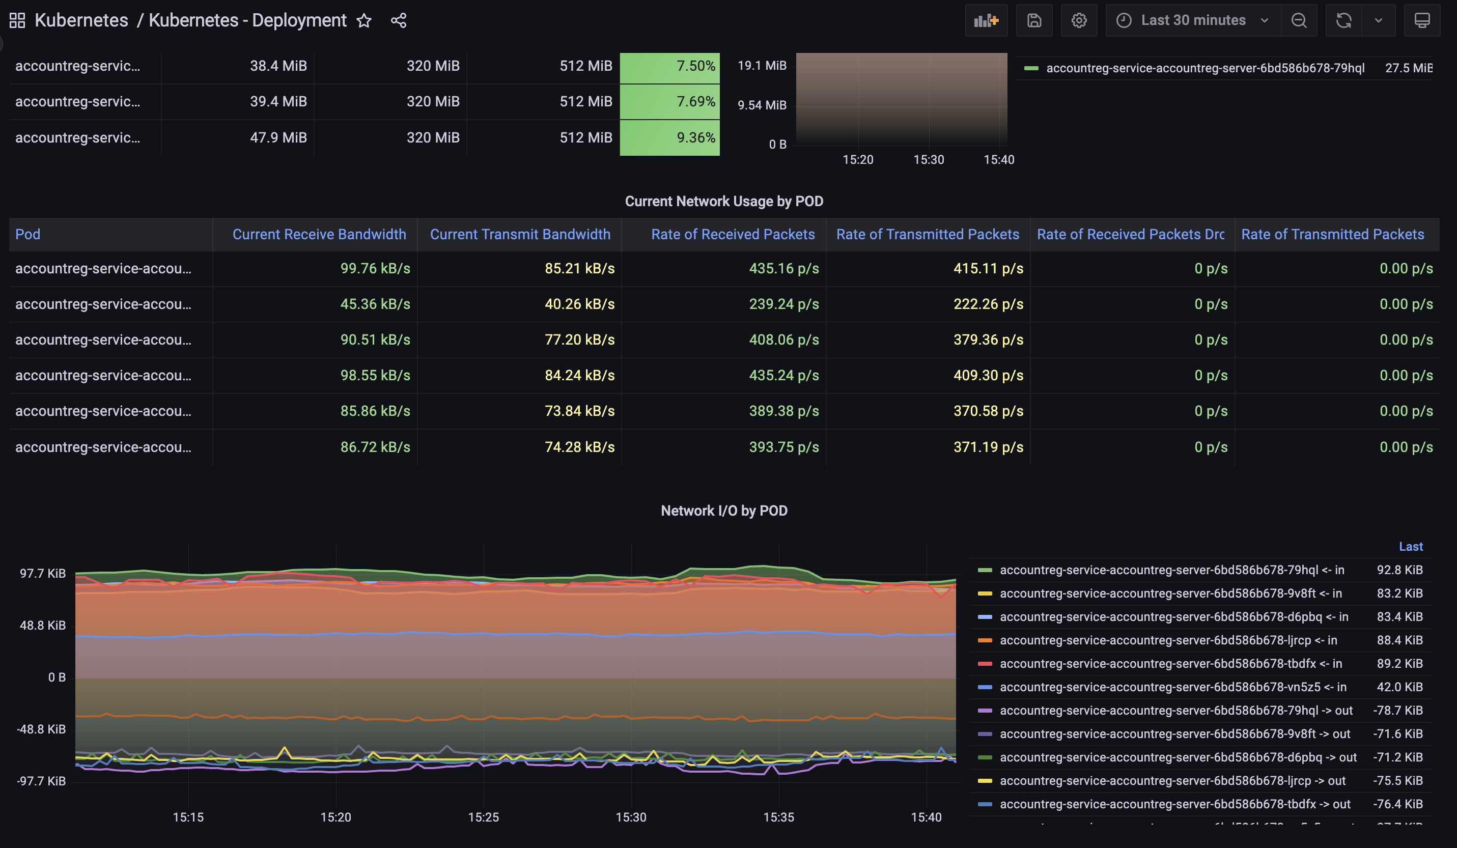Sort the legend by the Last column header
This screenshot has height=848, width=1457.
[1410, 546]
